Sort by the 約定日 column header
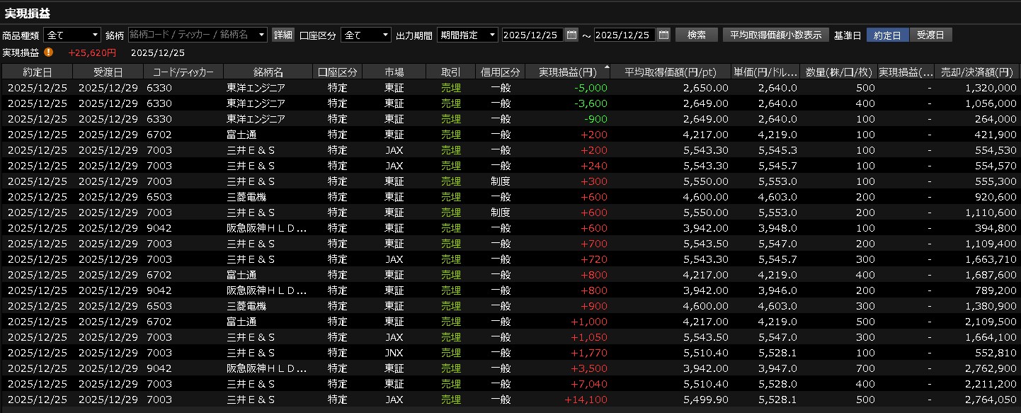This screenshot has height=413, width=1021. tap(37, 72)
